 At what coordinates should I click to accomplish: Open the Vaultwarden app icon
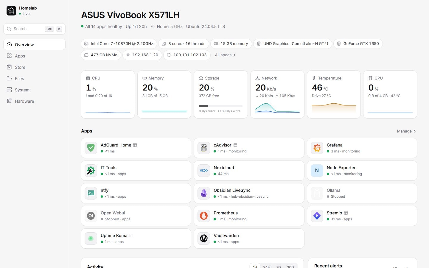click(204, 239)
